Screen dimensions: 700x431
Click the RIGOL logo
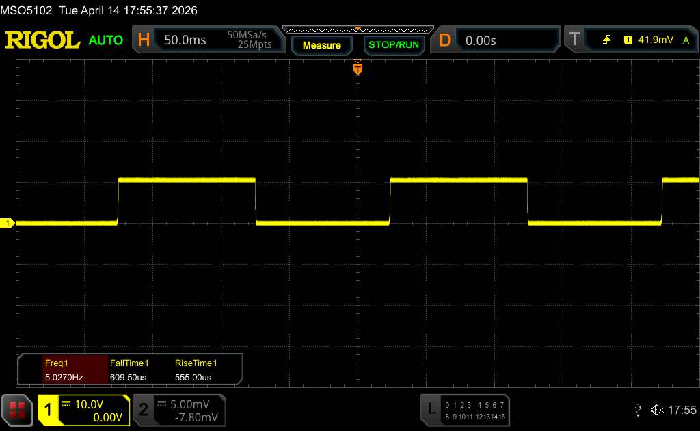coord(42,40)
